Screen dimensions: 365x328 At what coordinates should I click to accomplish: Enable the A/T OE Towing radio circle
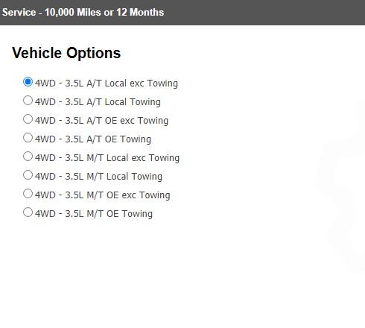click(28, 138)
